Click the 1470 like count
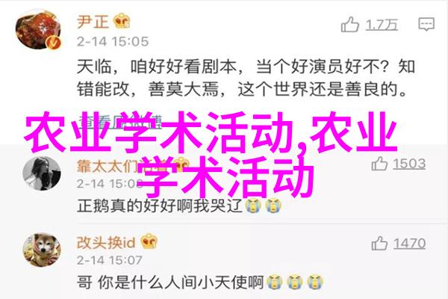 tap(409, 244)
